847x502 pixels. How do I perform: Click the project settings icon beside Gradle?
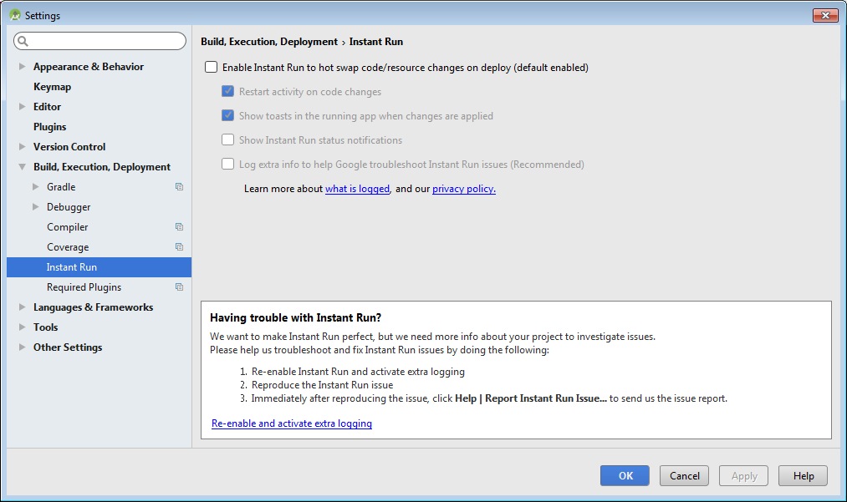point(178,186)
